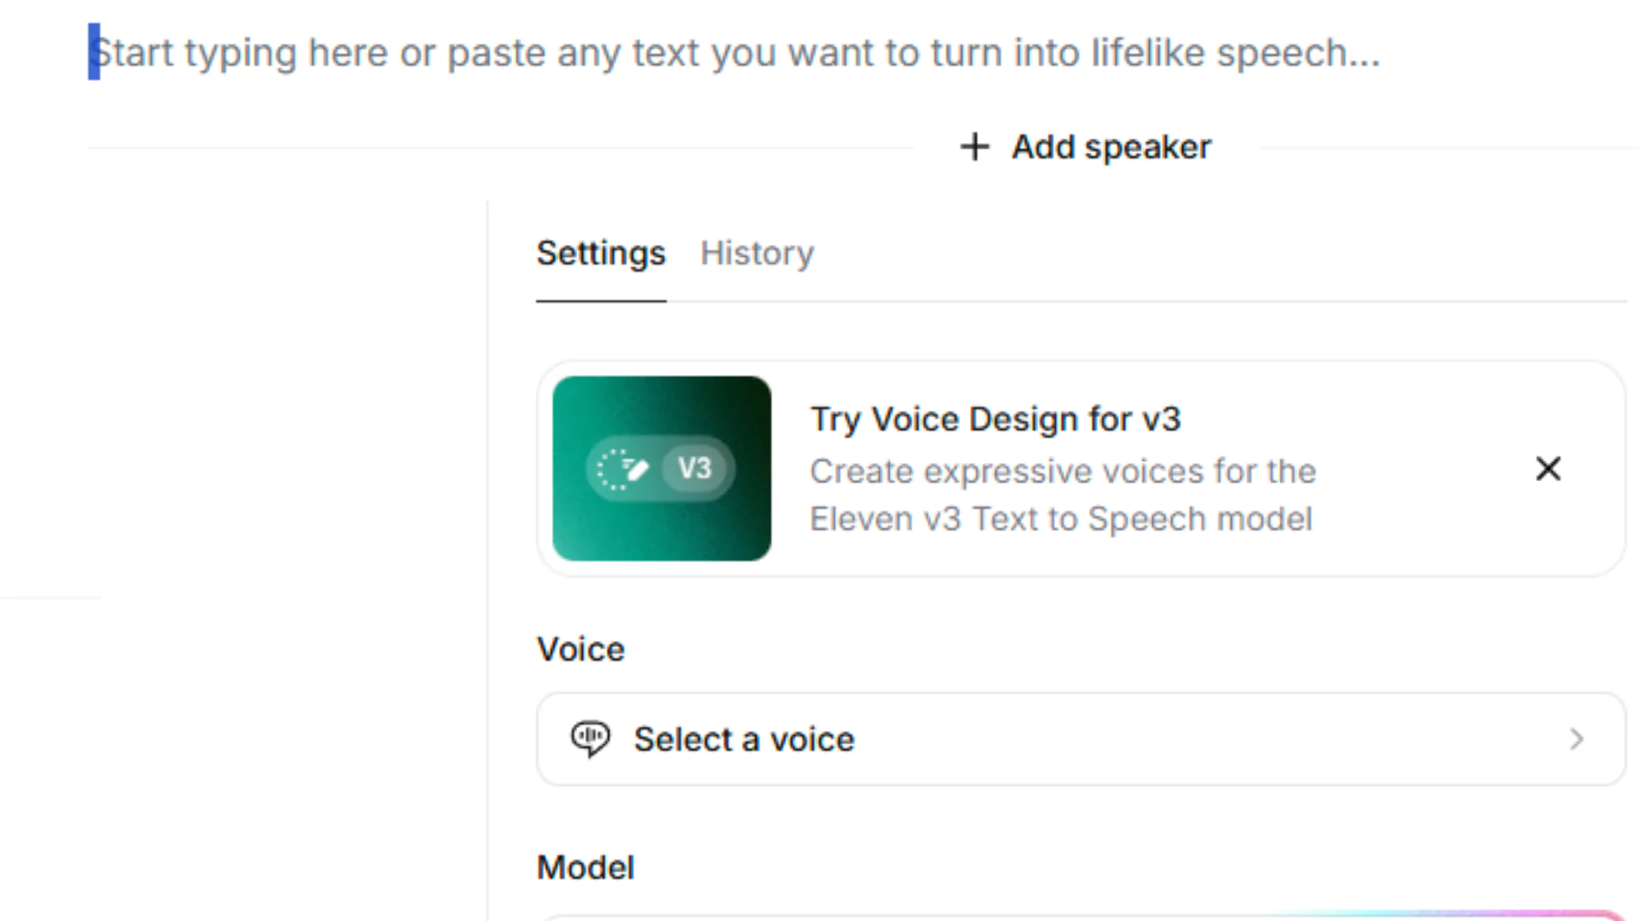Click the Eleven v3 Text to Speech description
The image size is (1639, 921).
coord(1063,495)
